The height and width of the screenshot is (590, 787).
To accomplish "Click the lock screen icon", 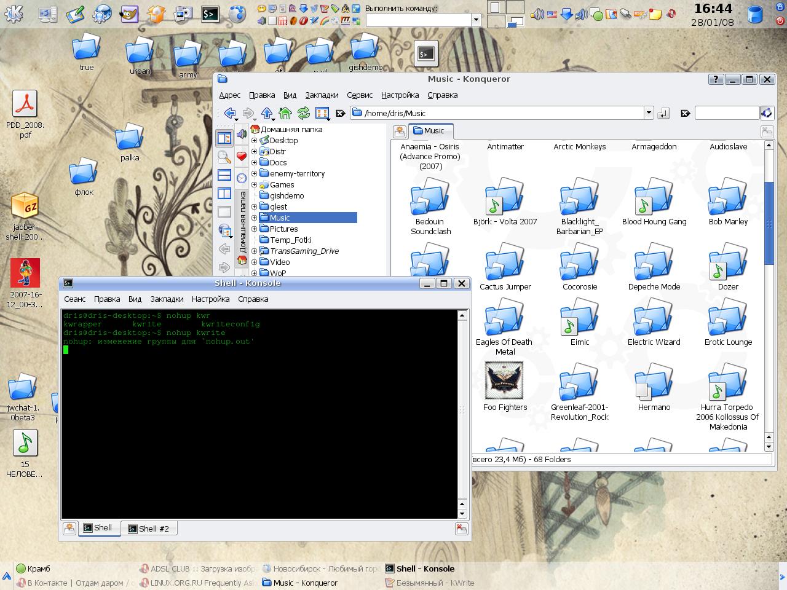I will click(780, 7).
